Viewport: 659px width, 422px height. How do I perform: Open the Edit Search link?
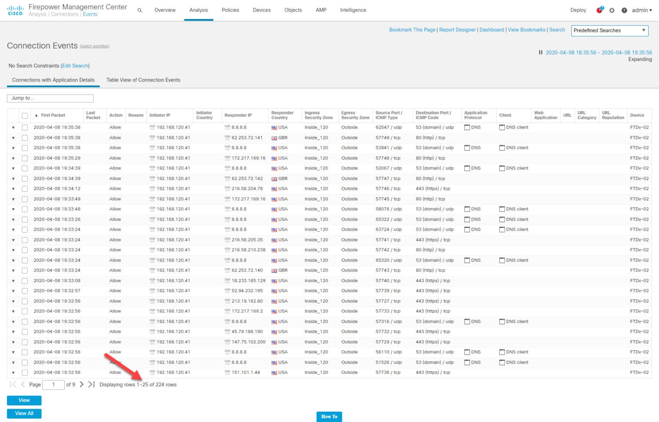[75, 66]
